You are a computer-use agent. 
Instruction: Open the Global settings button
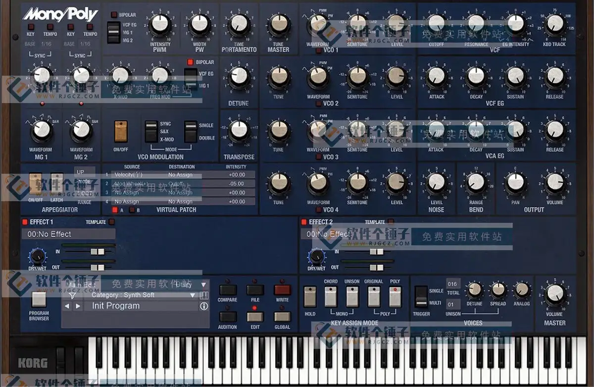point(282,317)
